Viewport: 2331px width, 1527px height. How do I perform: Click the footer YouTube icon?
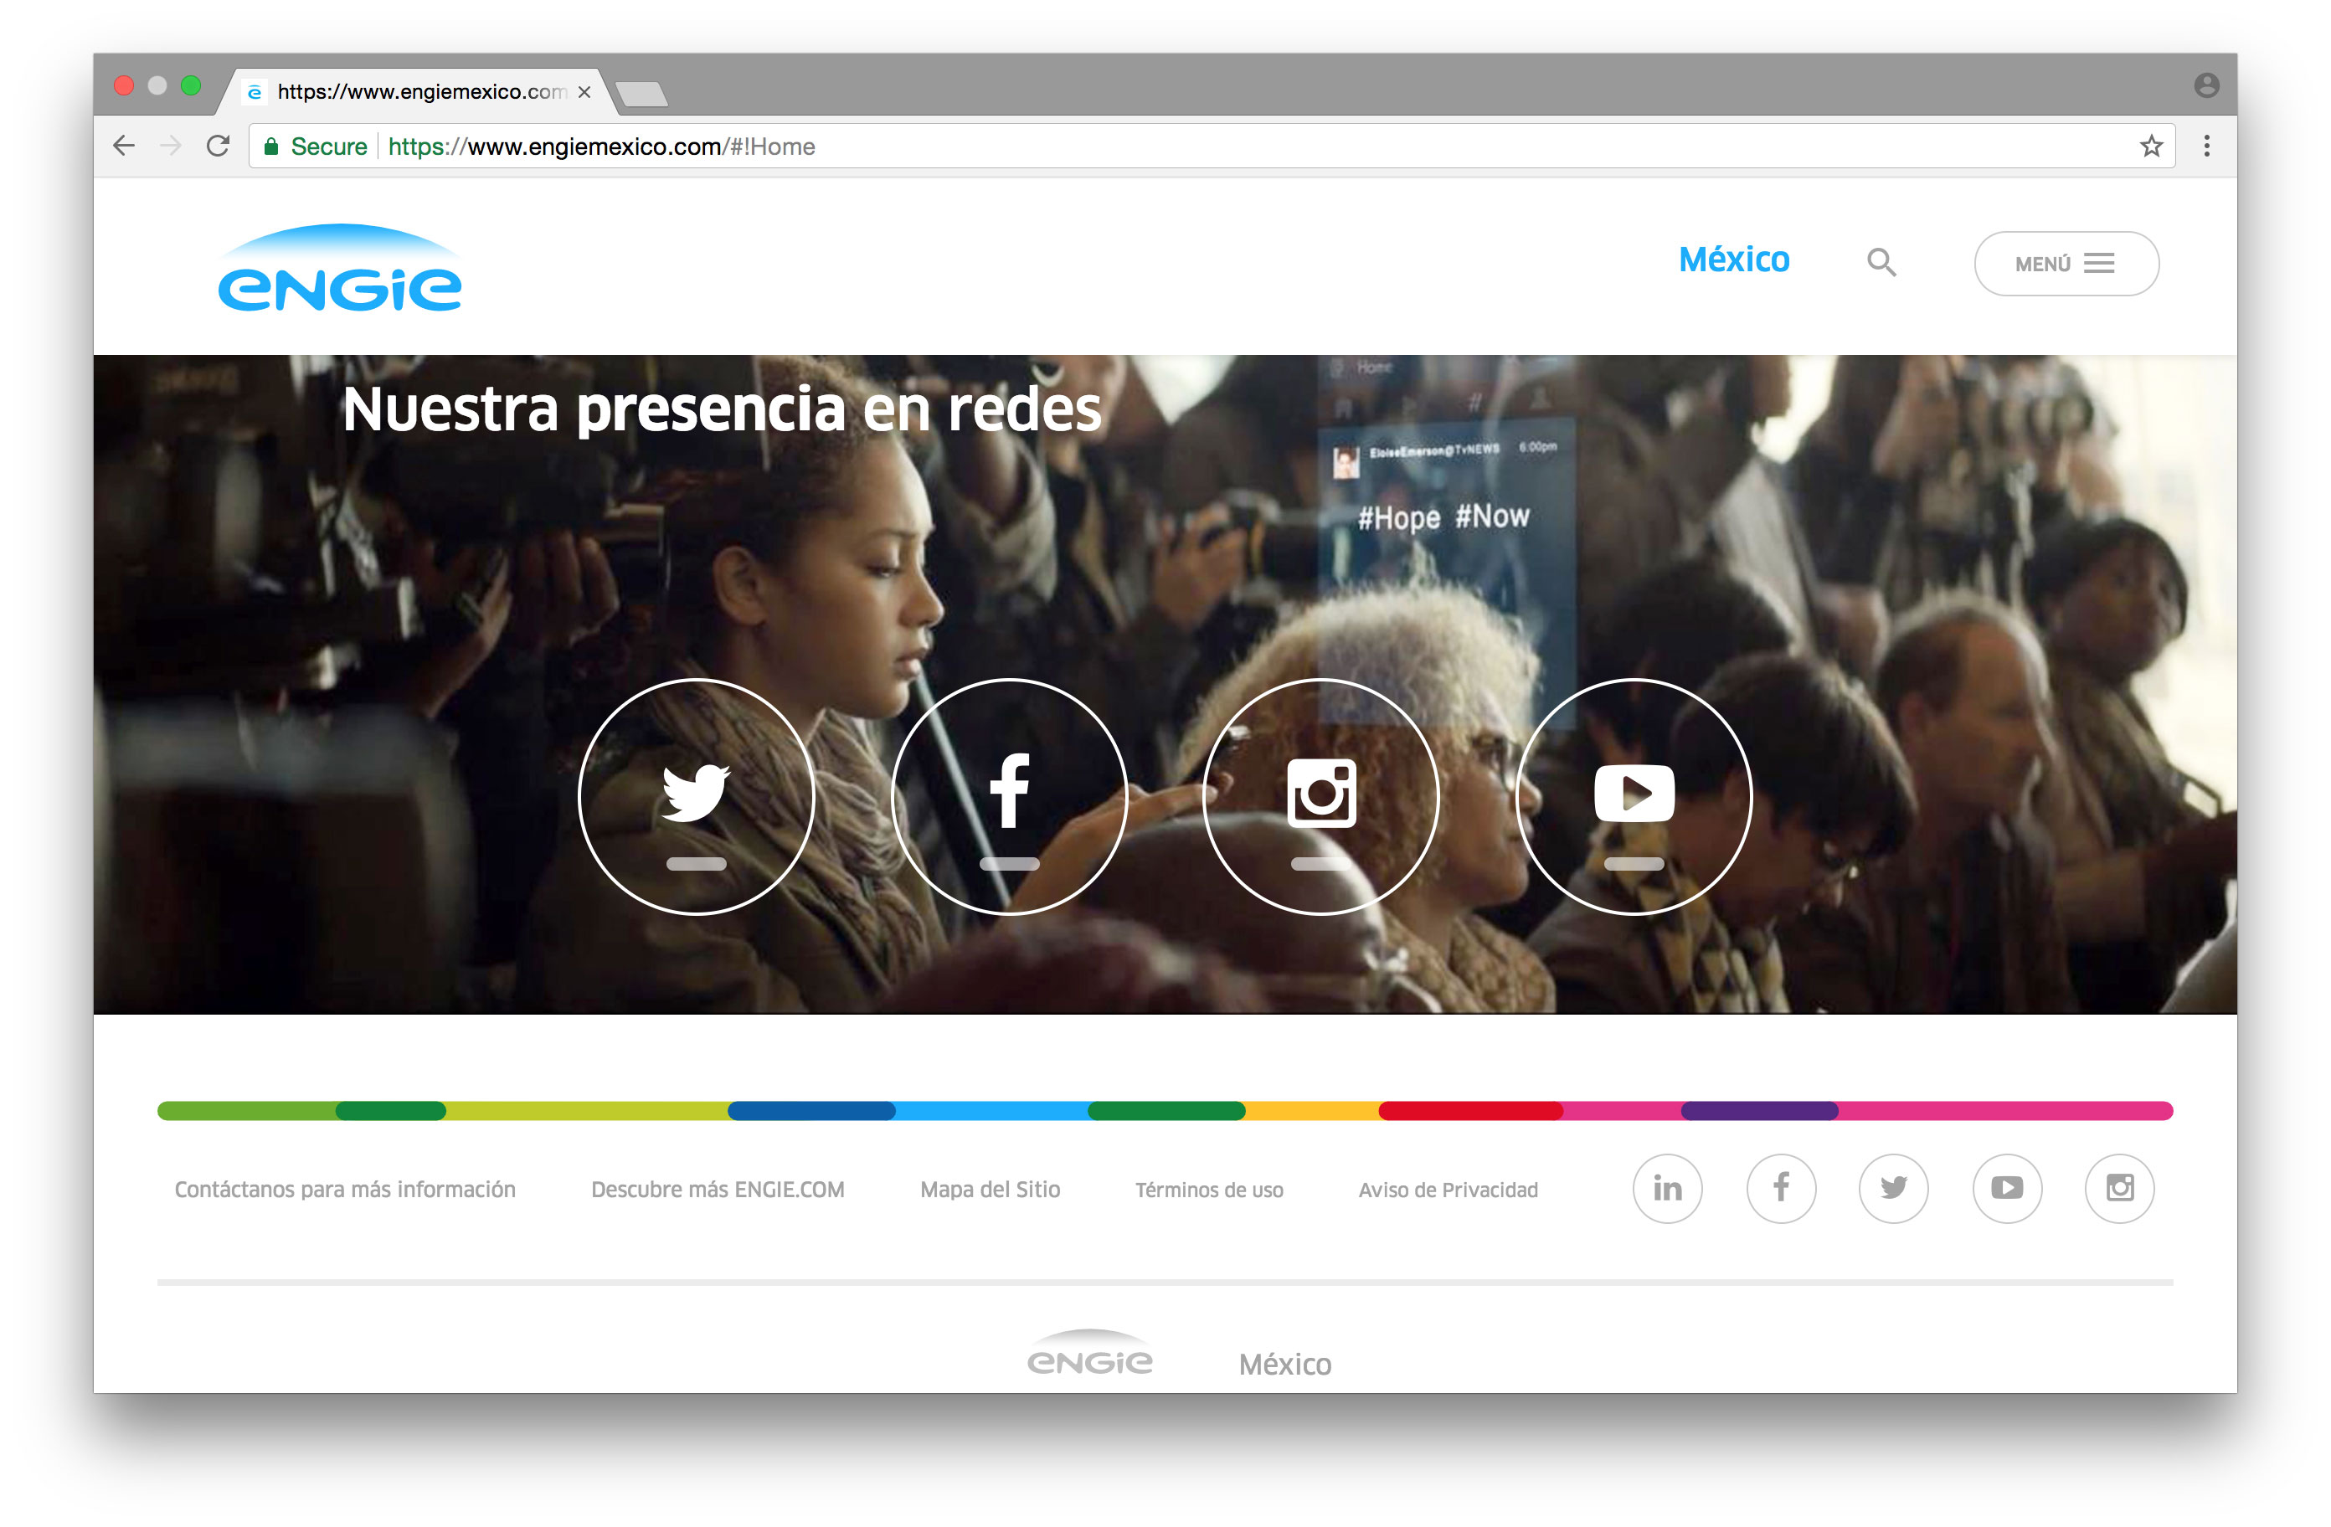click(x=2007, y=1189)
